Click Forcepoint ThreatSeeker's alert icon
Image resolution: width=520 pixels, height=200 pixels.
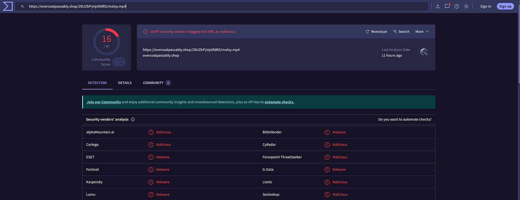pos(327,157)
